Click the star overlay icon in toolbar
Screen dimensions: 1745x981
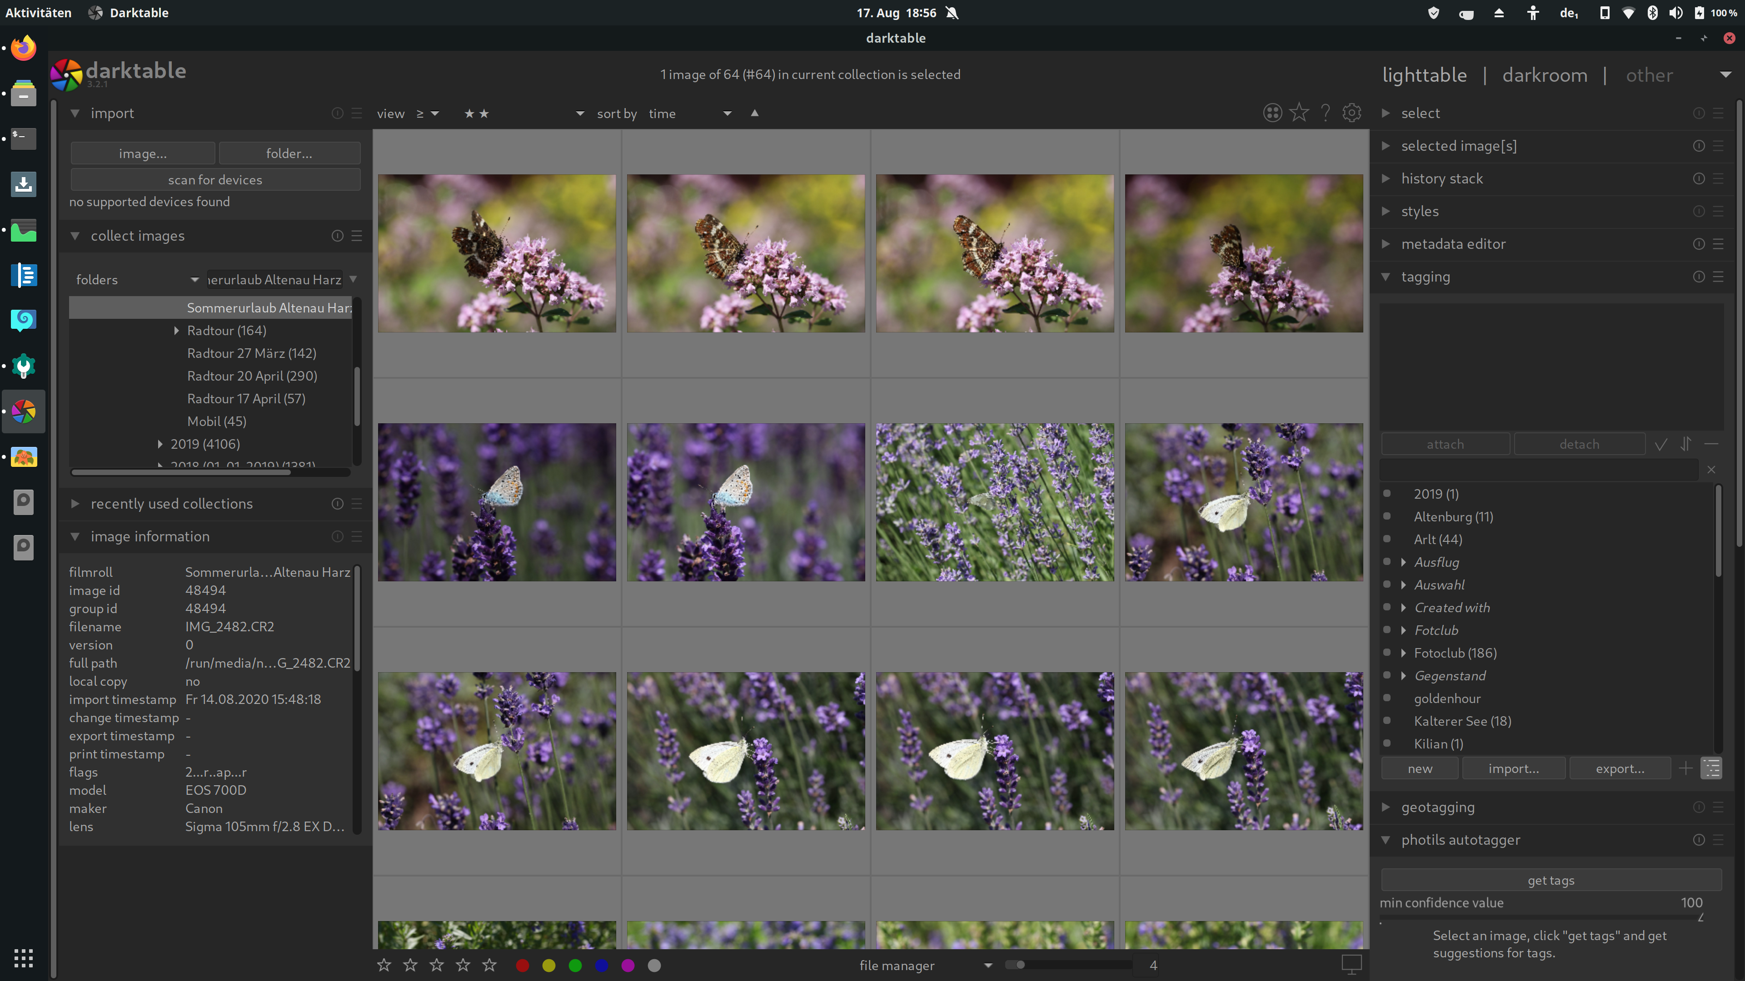(x=1299, y=113)
